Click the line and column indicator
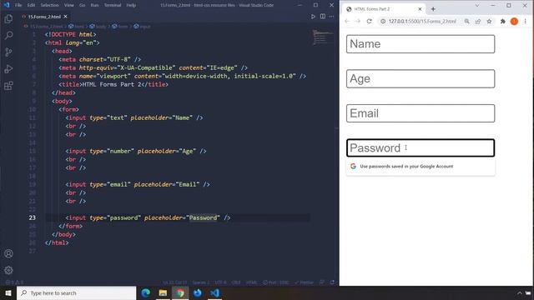534x300 pixels. click(x=174, y=282)
